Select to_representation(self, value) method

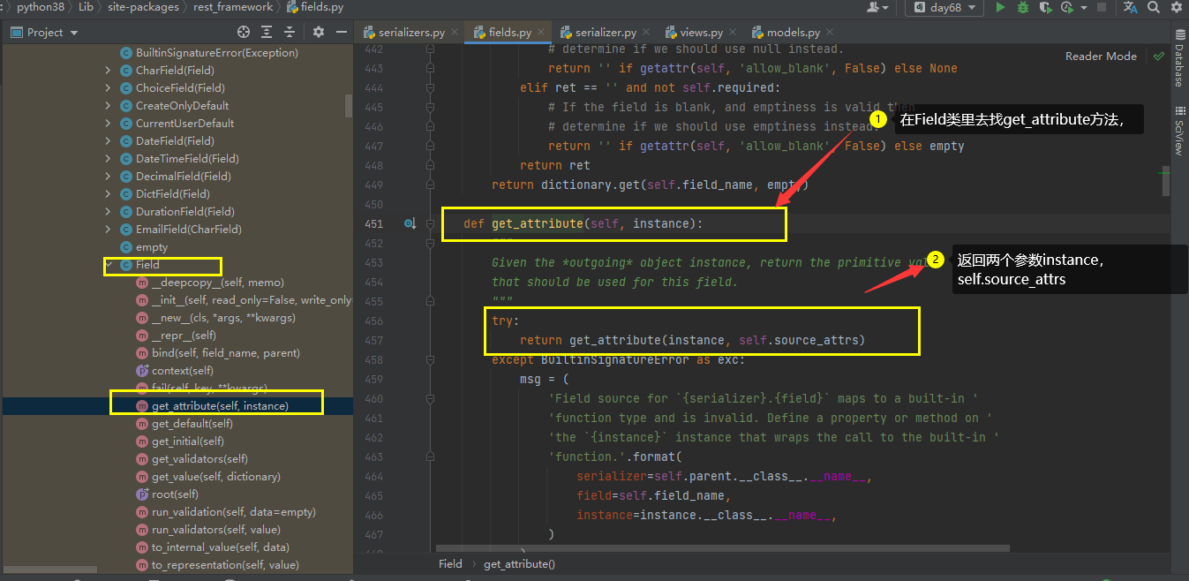225,565
